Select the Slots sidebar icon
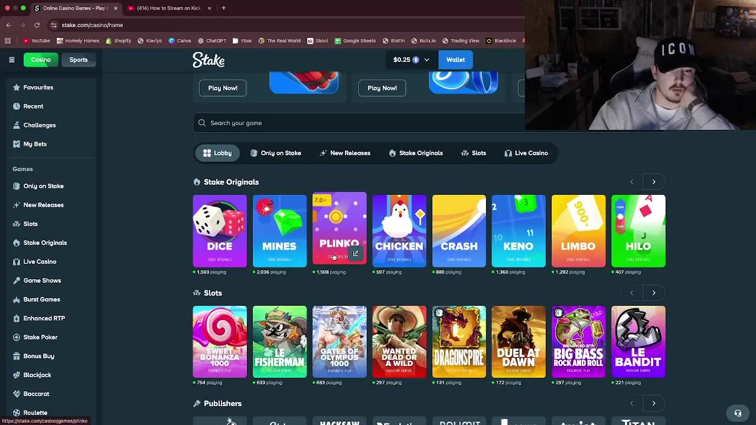The width and height of the screenshot is (756, 425). pyautogui.click(x=17, y=224)
